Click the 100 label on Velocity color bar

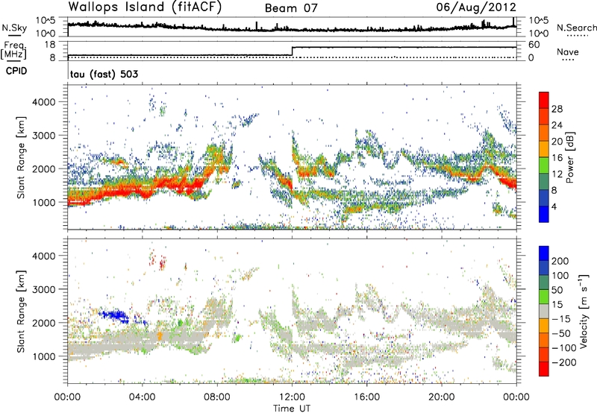click(560, 275)
